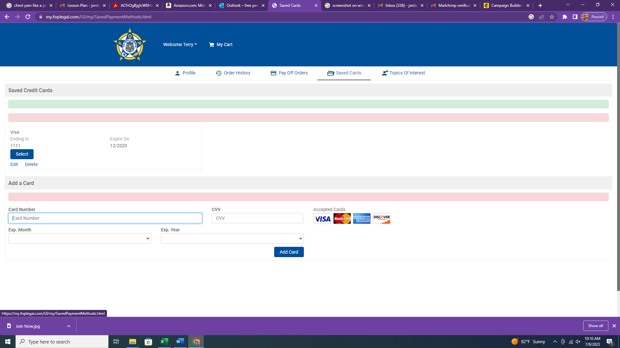Image resolution: width=620 pixels, height=348 pixels.
Task: Bookmark this page with star icon
Action: coord(552,17)
